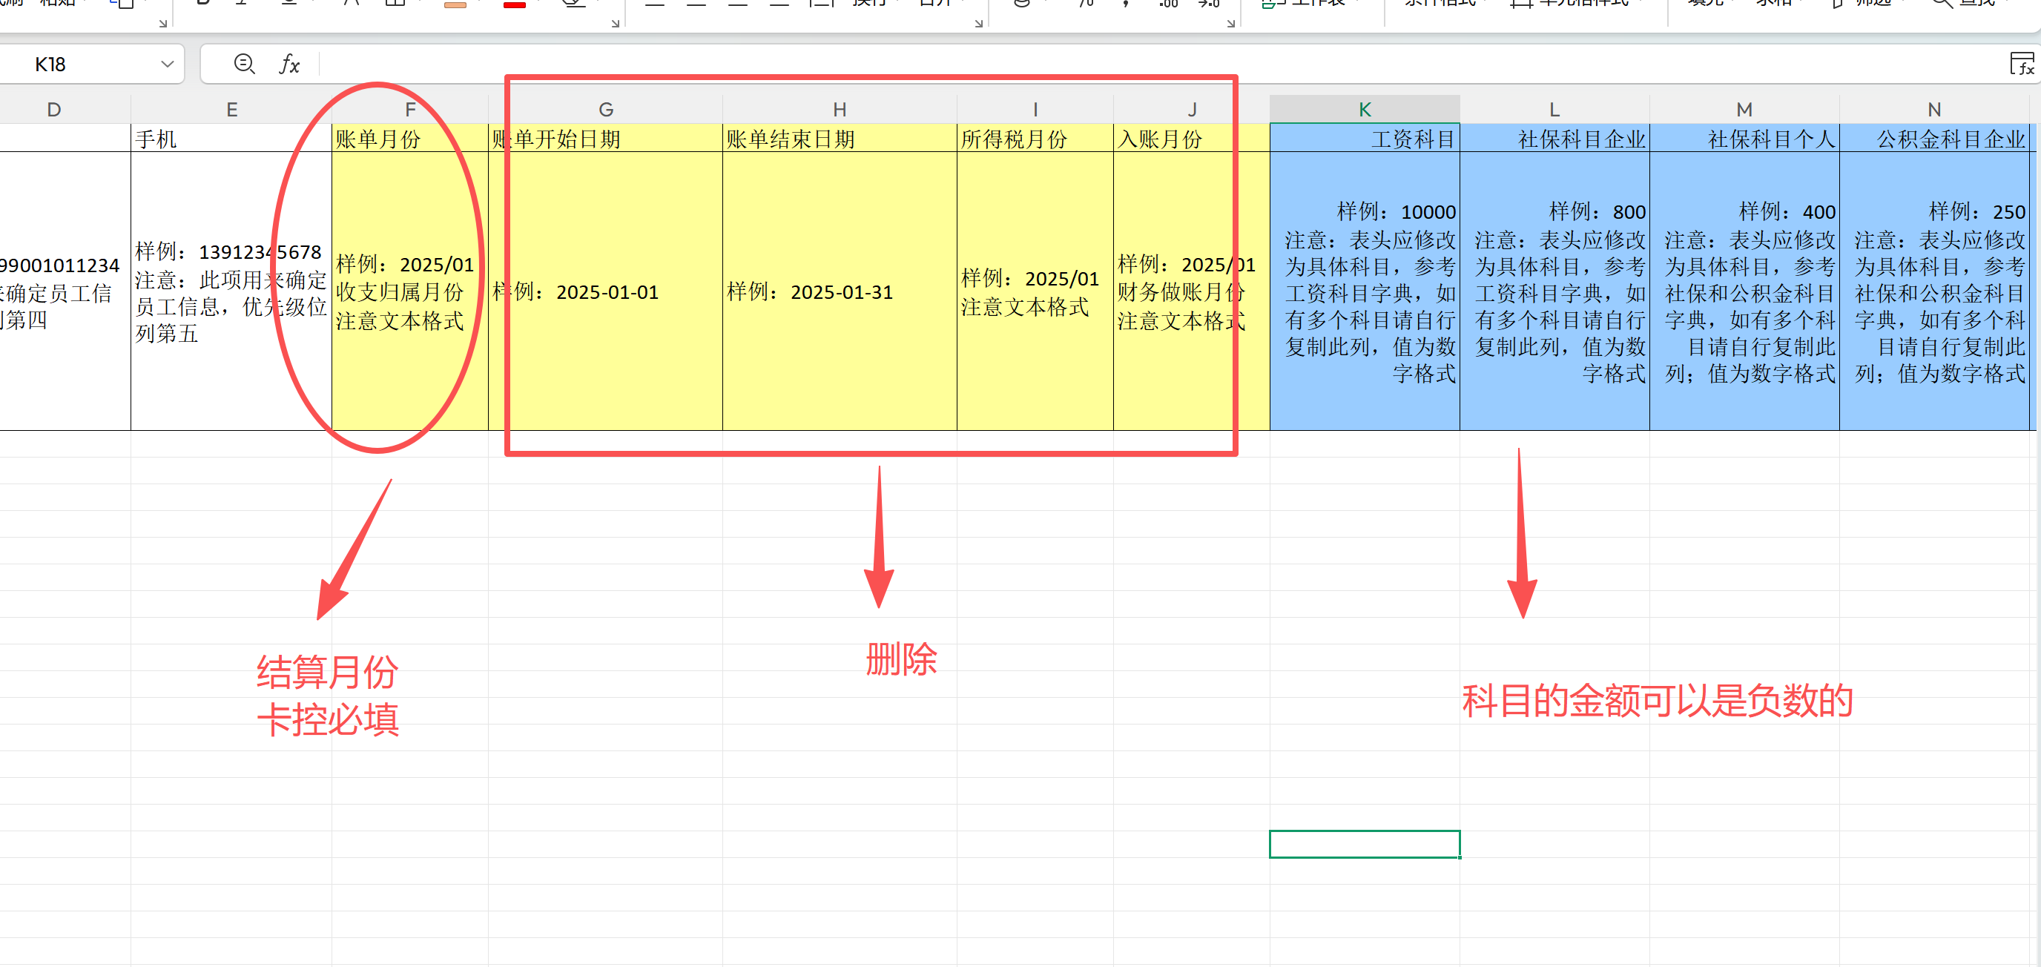Click the fx insert function icon
The height and width of the screenshot is (967, 2041).
point(289,65)
